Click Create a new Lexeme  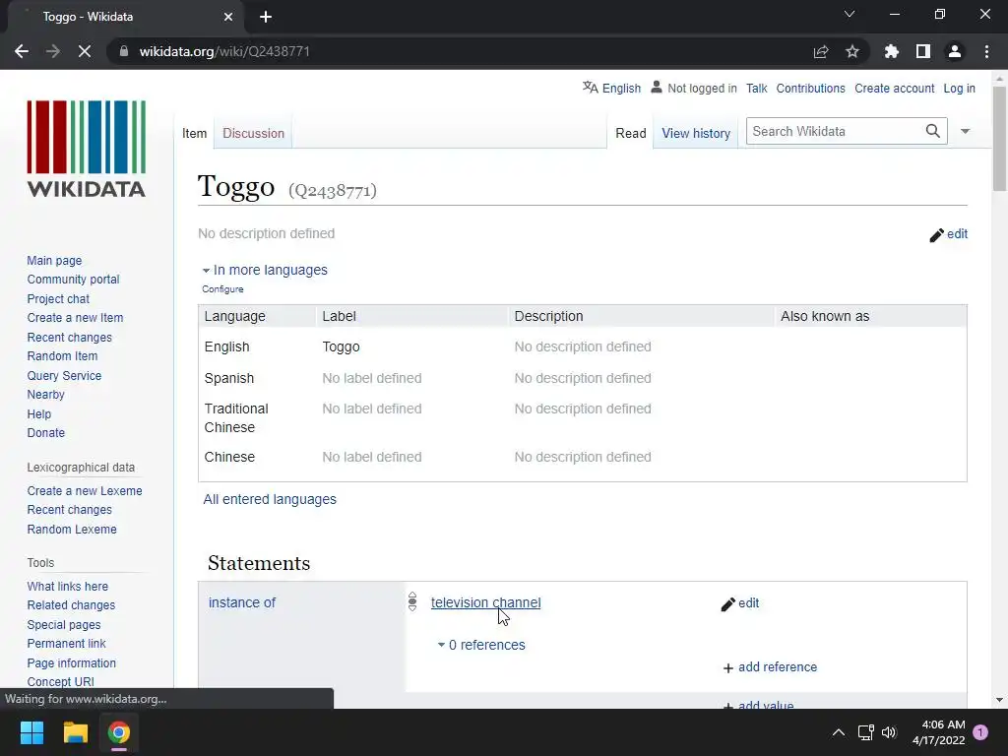[x=85, y=490]
